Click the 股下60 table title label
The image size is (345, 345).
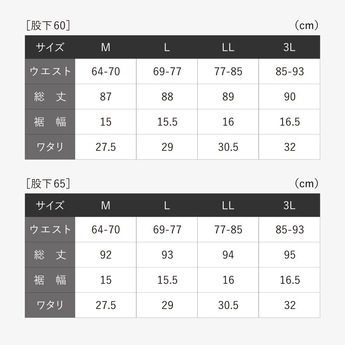click(48, 26)
